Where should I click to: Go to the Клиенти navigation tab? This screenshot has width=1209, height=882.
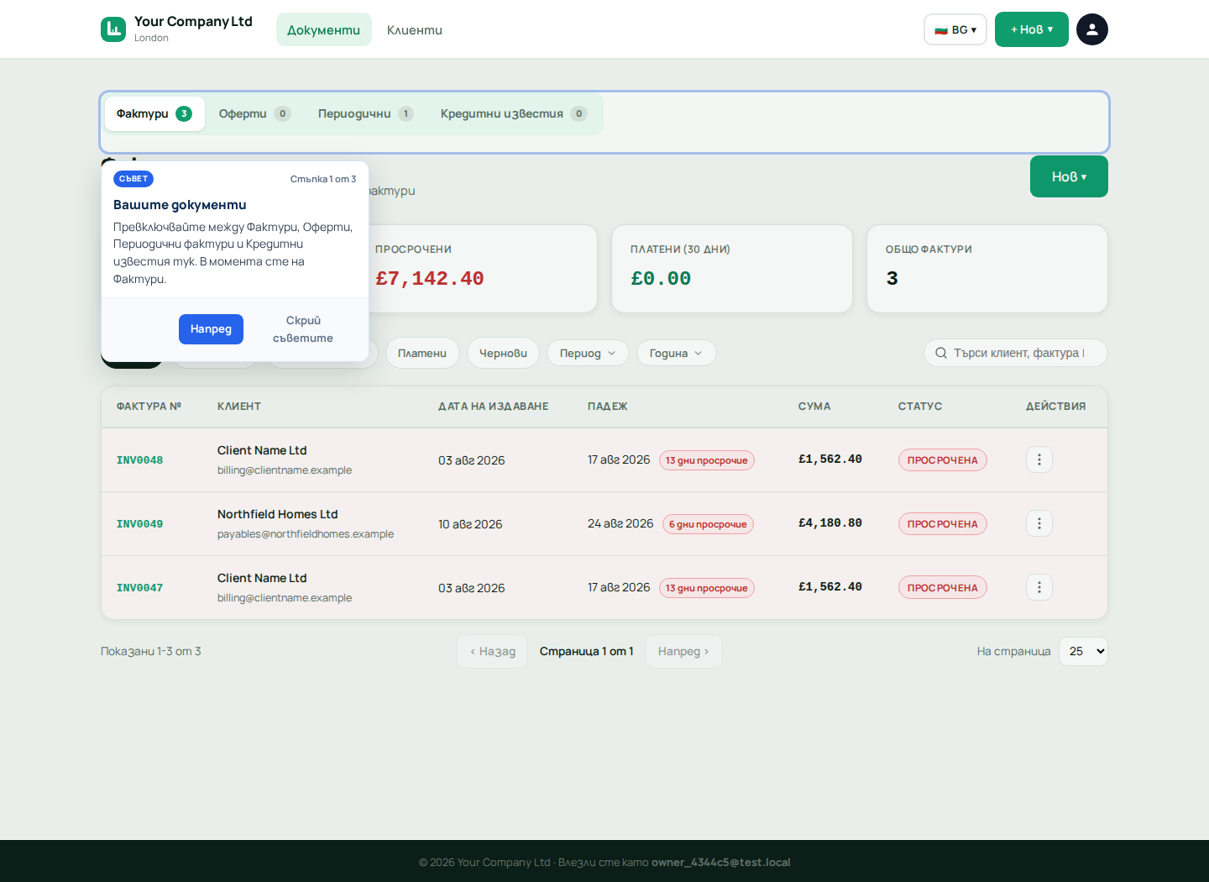click(415, 29)
